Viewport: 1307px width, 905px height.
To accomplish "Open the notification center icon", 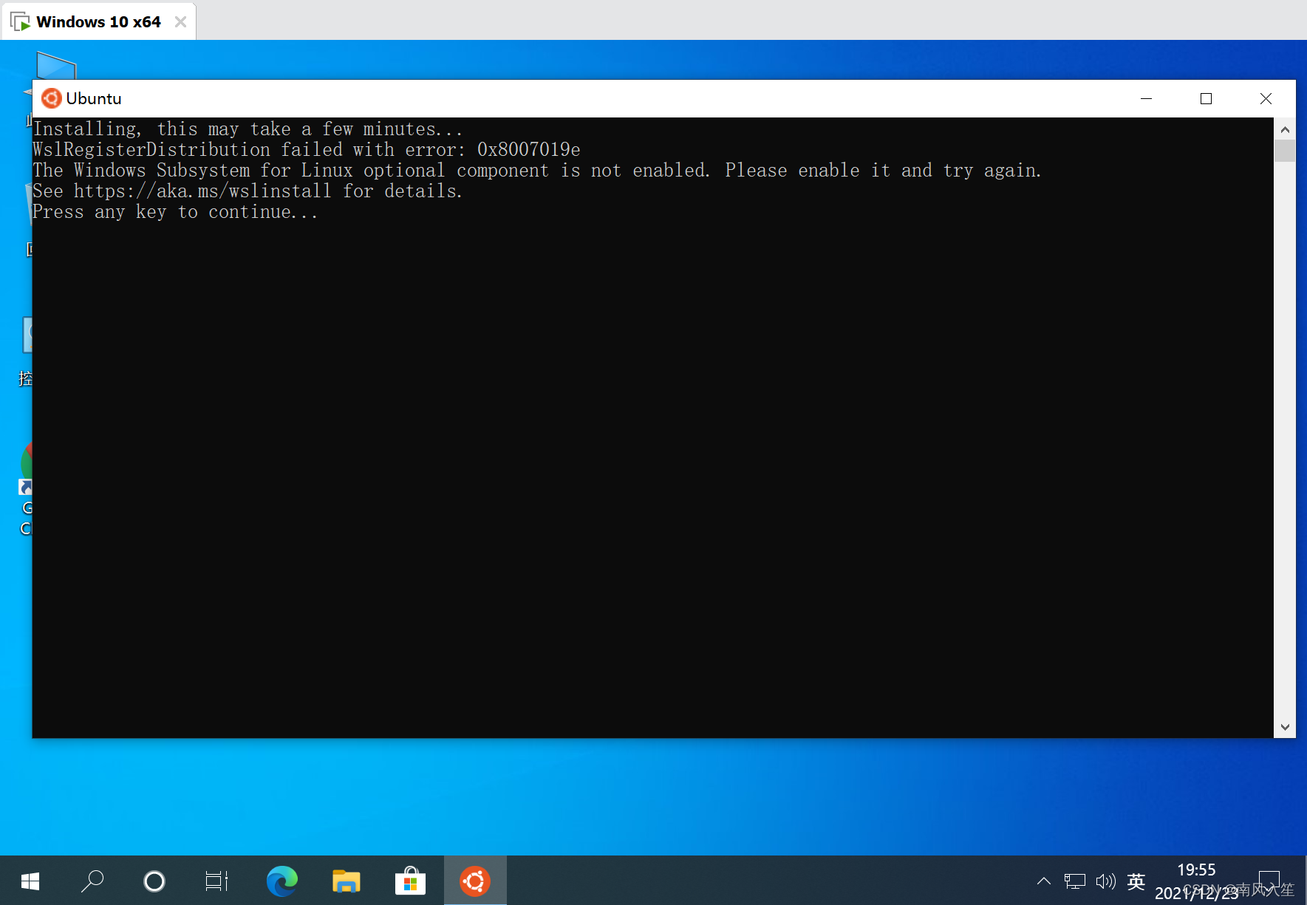I will (1269, 881).
